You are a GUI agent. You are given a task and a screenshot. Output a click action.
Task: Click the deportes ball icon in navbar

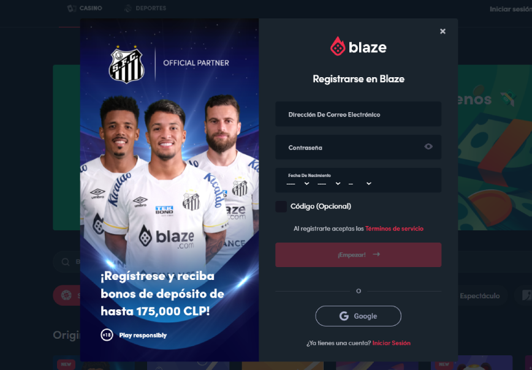(128, 9)
